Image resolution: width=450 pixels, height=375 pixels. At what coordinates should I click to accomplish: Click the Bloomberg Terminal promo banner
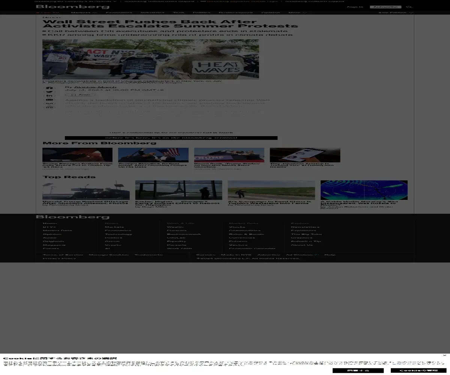(x=171, y=138)
